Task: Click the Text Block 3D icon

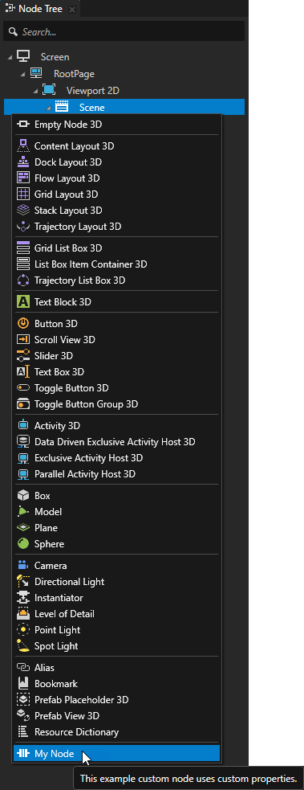Action: [x=23, y=302]
